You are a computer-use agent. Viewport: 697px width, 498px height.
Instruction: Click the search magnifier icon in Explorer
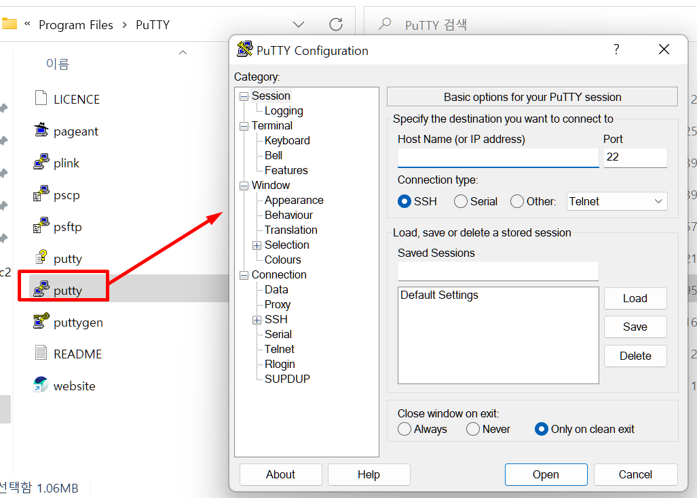(385, 24)
